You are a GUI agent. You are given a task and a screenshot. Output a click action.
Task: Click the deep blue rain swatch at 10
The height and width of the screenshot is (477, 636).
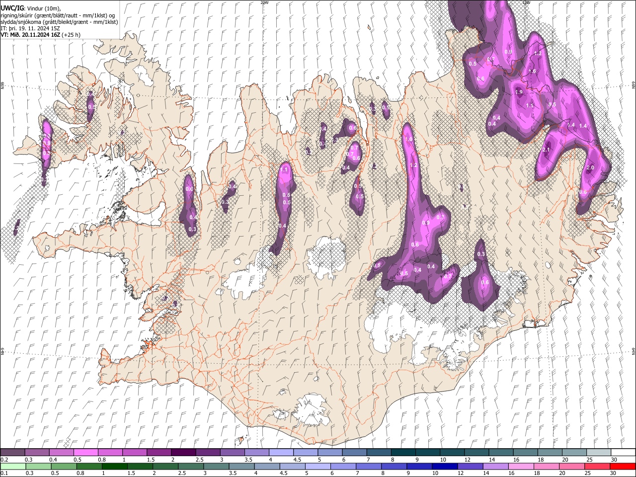pyautogui.click(x=444, y=467)
